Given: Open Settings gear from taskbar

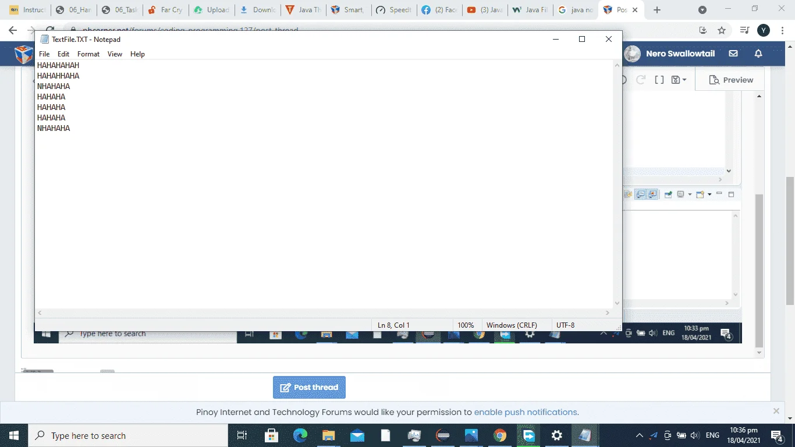Looking at the screenshot, I should [x=556, y=435].
